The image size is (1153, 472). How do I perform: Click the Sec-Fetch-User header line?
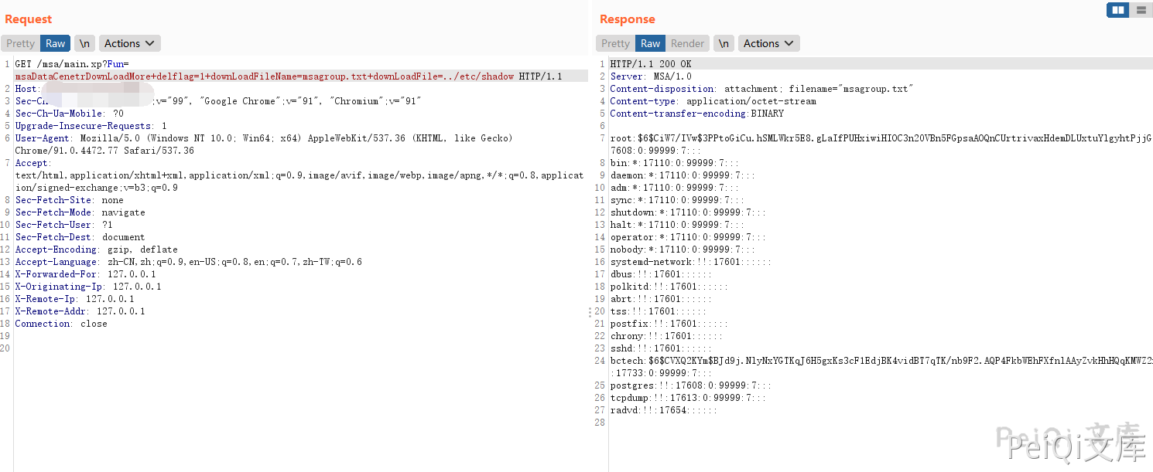click(64, 225)
